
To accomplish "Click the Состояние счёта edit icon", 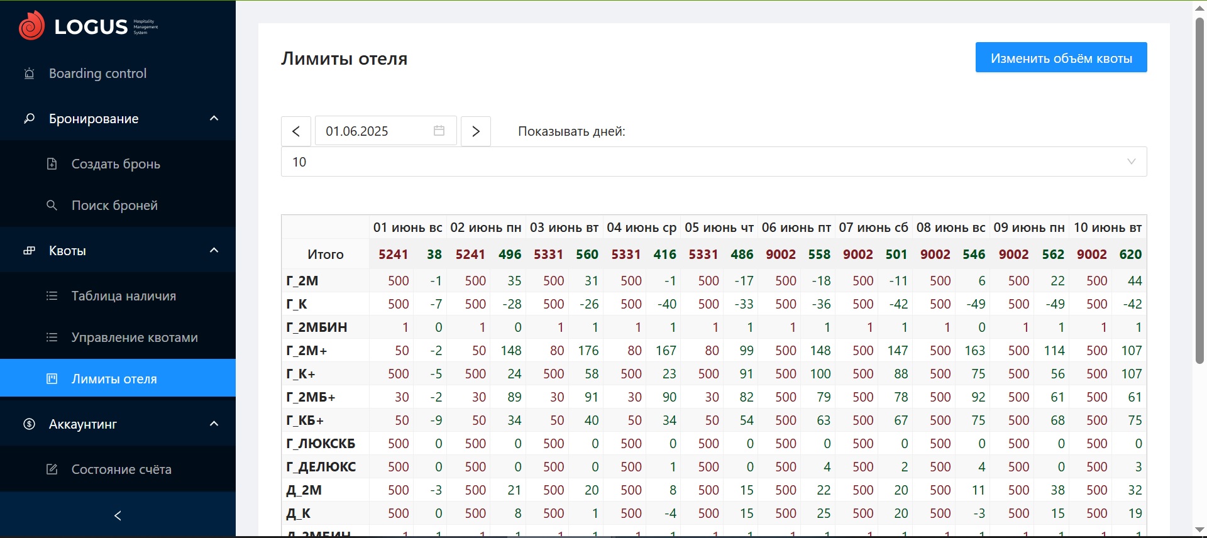I will click(x=52, y=469).
